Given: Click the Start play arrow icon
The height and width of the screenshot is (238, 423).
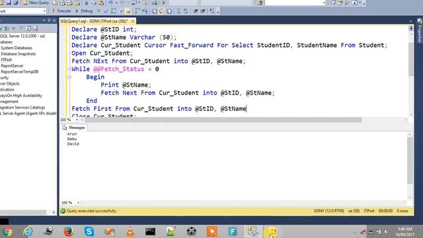Looking at the screenshot, I should (163, 3).
